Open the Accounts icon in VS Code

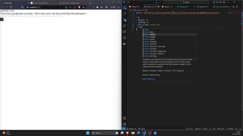(125, 118)
